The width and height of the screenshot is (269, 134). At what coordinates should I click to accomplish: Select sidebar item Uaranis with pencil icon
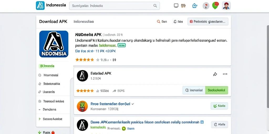point(49,92)
